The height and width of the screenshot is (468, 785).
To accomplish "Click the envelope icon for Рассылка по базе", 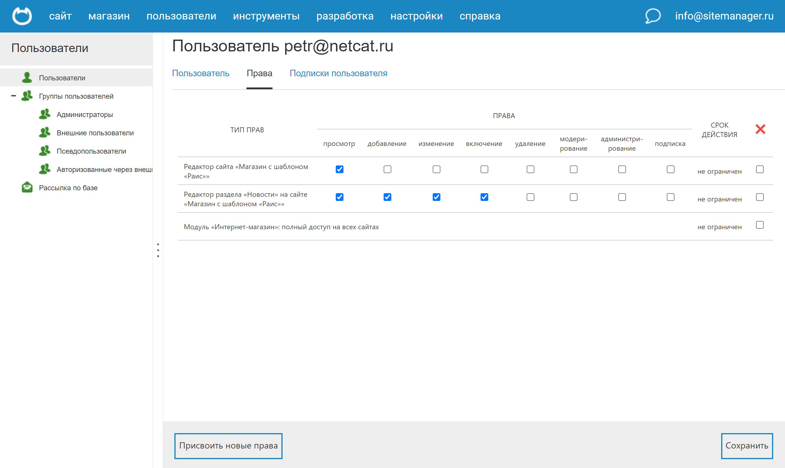I will pos(27,187).
